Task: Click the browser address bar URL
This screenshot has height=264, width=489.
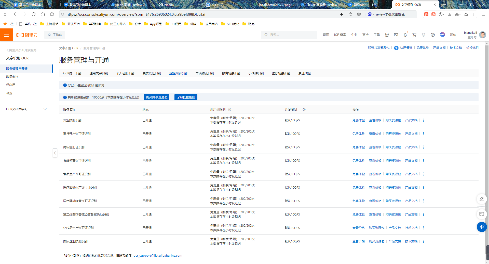Action: point(136,14)
